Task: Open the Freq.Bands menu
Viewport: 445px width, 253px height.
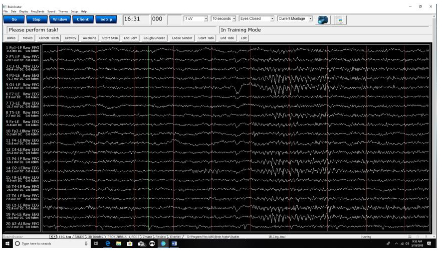Action: (38, 11)
